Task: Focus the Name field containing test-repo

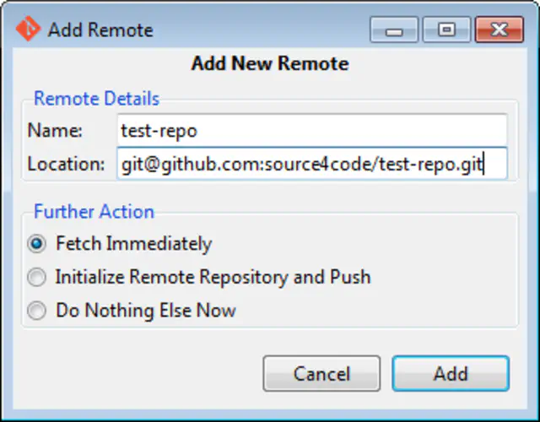Action: coord(312,131)
